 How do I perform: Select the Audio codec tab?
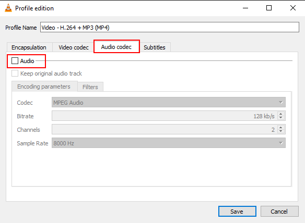click(x=116, y=47)
